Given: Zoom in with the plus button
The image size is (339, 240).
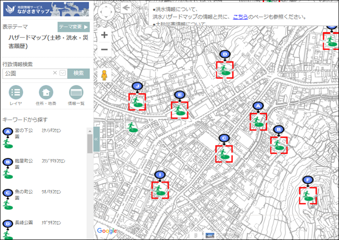Looking at the screenshot, I should pyautogui.click(x=105, y=35).
